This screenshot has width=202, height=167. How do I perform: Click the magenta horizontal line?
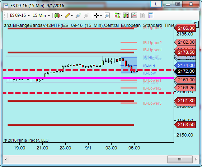pos(88,78)
